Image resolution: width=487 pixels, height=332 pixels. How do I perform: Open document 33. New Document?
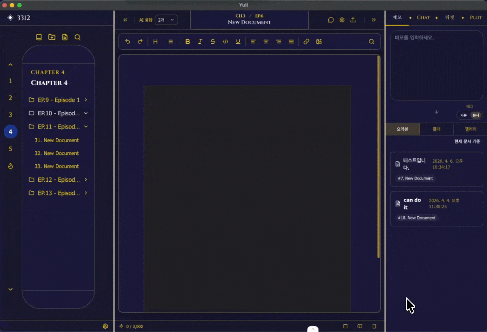pos(57,166)
